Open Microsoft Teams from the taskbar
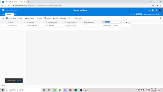Screen dimensions: 163x92 point(65,90)
